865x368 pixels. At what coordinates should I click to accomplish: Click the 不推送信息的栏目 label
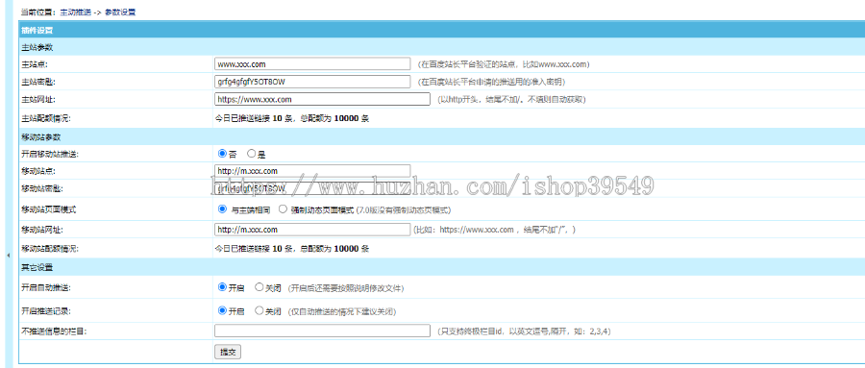coord(54,331)
